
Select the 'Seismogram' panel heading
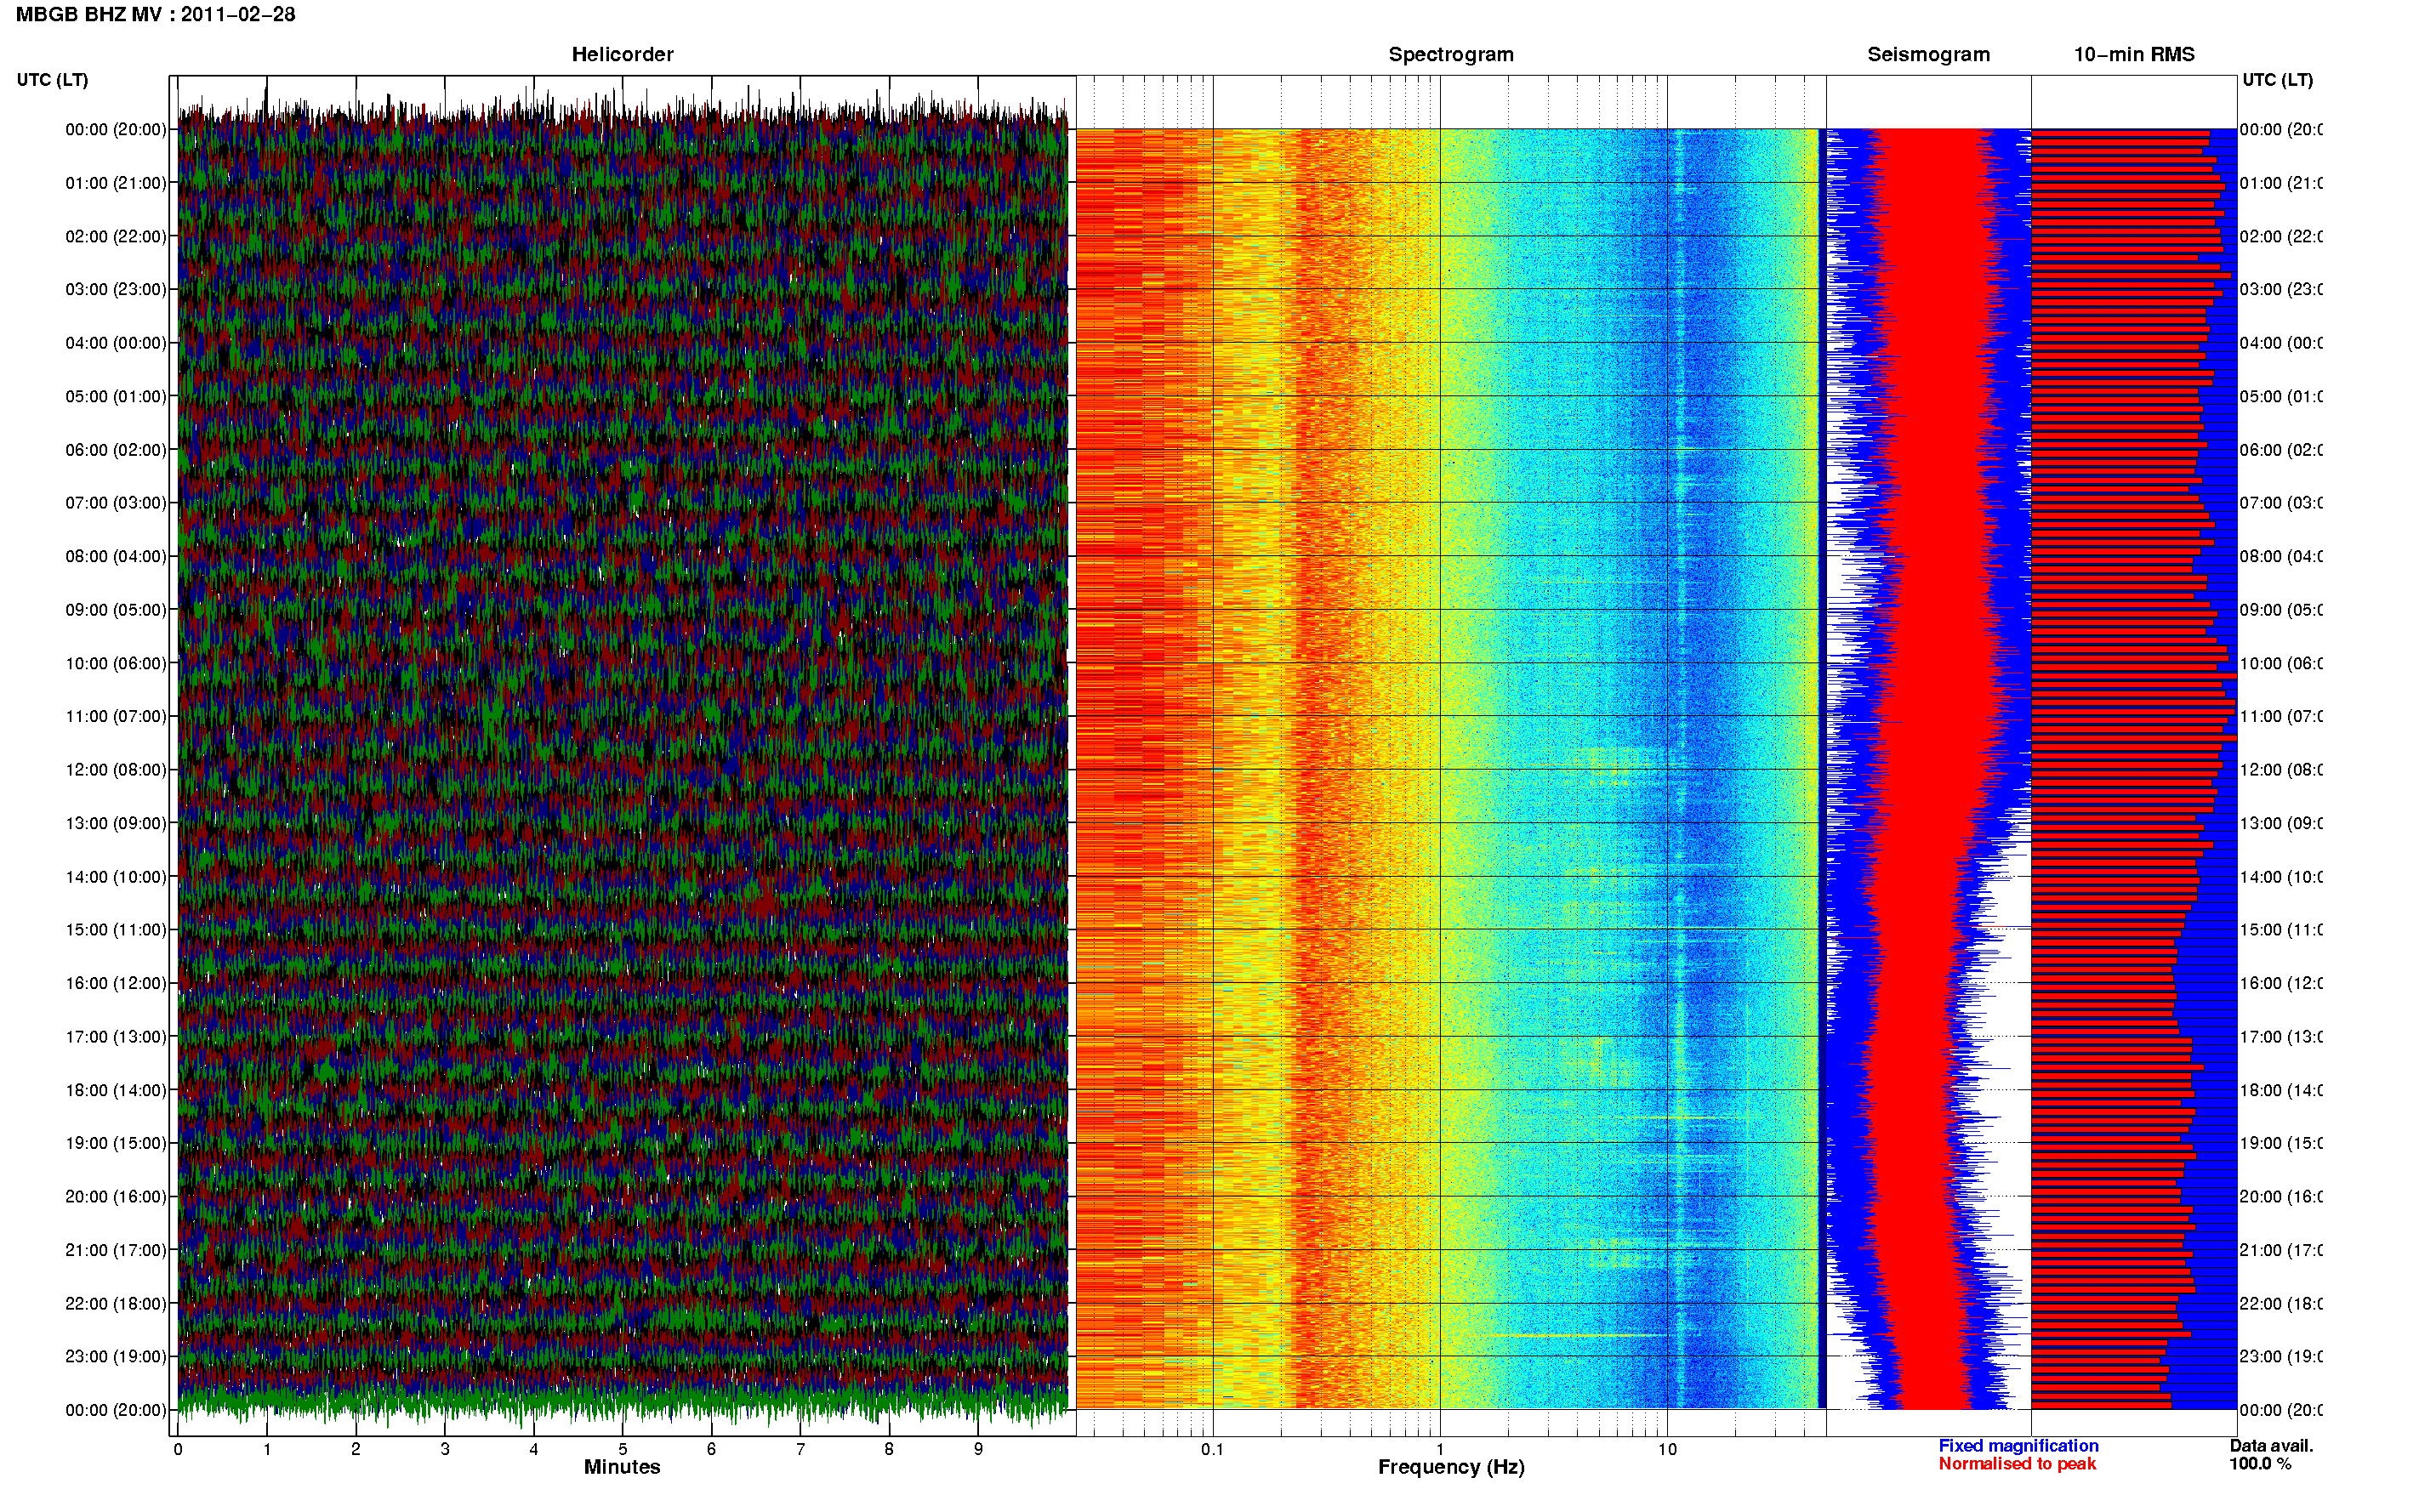click(x=1928, y=55)
